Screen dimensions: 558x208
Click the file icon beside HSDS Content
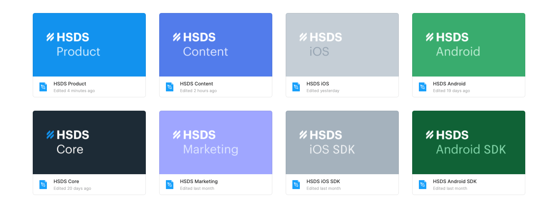click(x=170, y=87)
